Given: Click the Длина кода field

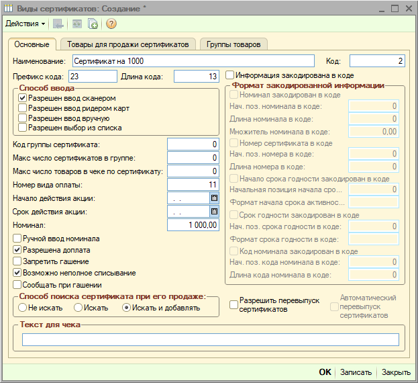Looking at the screenshot, I should [x=197, y=77].
